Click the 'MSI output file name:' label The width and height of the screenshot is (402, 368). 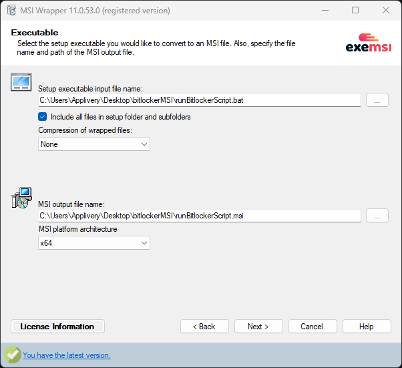[x=71, y=204]
